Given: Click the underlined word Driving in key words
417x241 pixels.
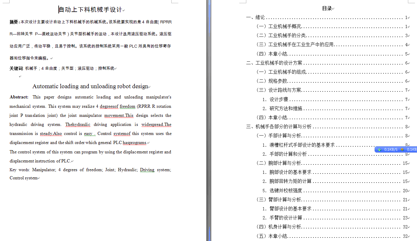Looking at the screenshot, I should point(147,170).
